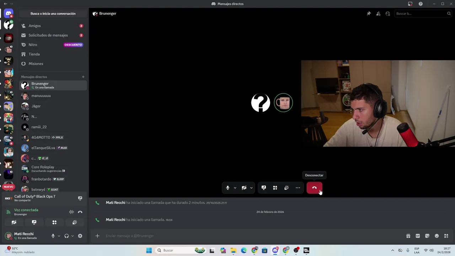The height and width of the screenshot is (256, 455).
Task: Start activity from voice panel
Action: tap(54, 222)
